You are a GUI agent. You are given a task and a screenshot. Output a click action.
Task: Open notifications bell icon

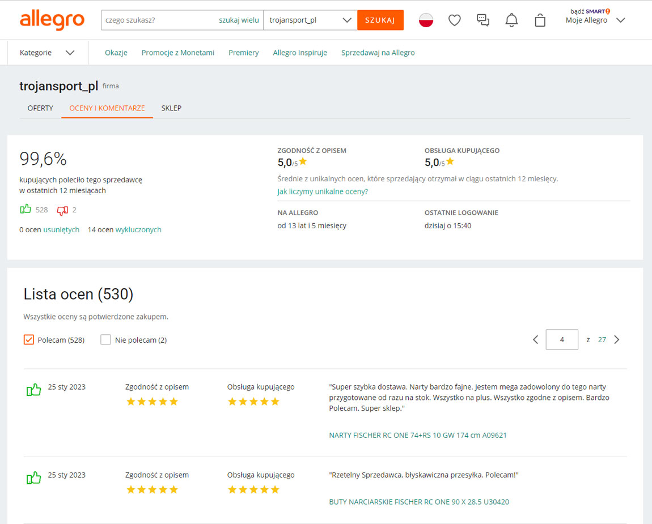coord(511,20)
